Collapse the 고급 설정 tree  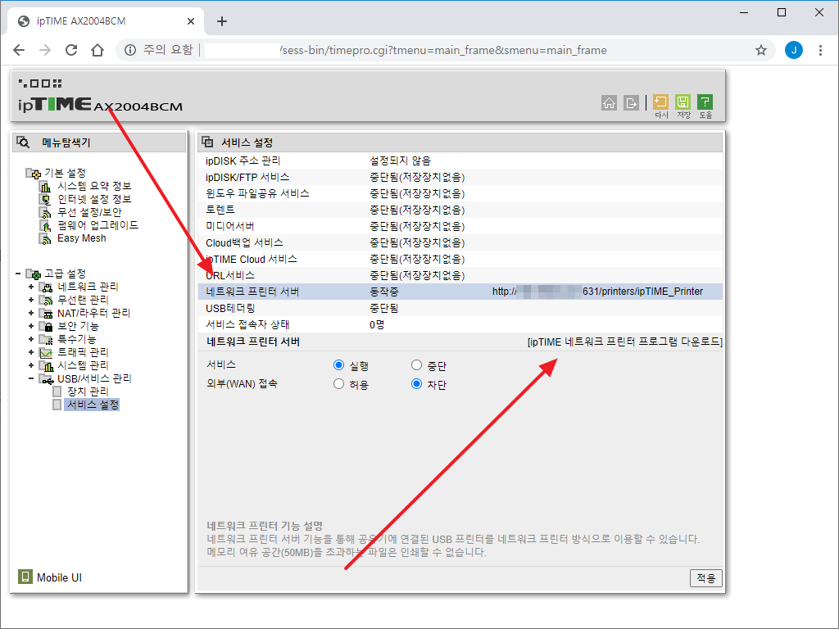18,274
